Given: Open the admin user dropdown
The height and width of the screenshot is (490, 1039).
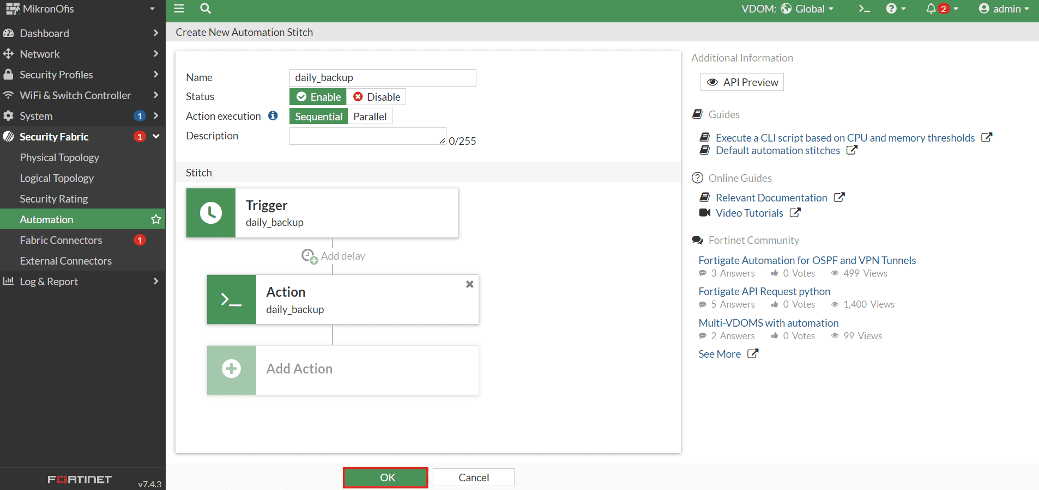Looking at the screenshot, I should click(1004, 9).
